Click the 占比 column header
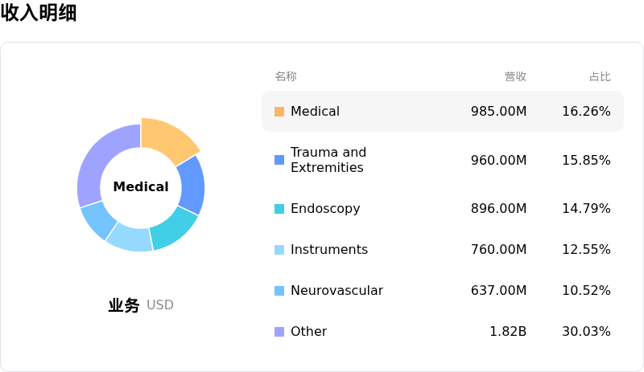 point(600,77)
